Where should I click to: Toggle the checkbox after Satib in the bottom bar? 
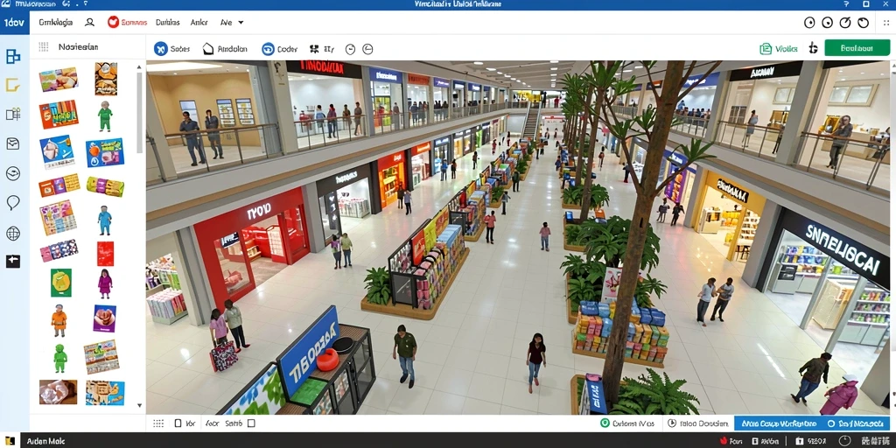point(251,423)
